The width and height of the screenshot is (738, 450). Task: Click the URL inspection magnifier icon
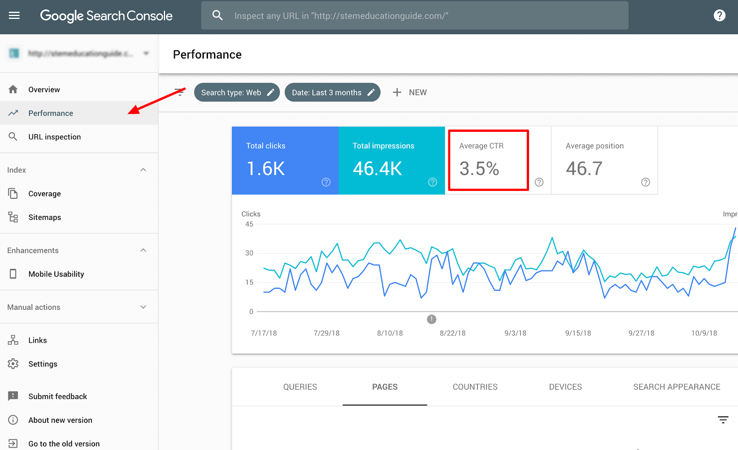13,136
